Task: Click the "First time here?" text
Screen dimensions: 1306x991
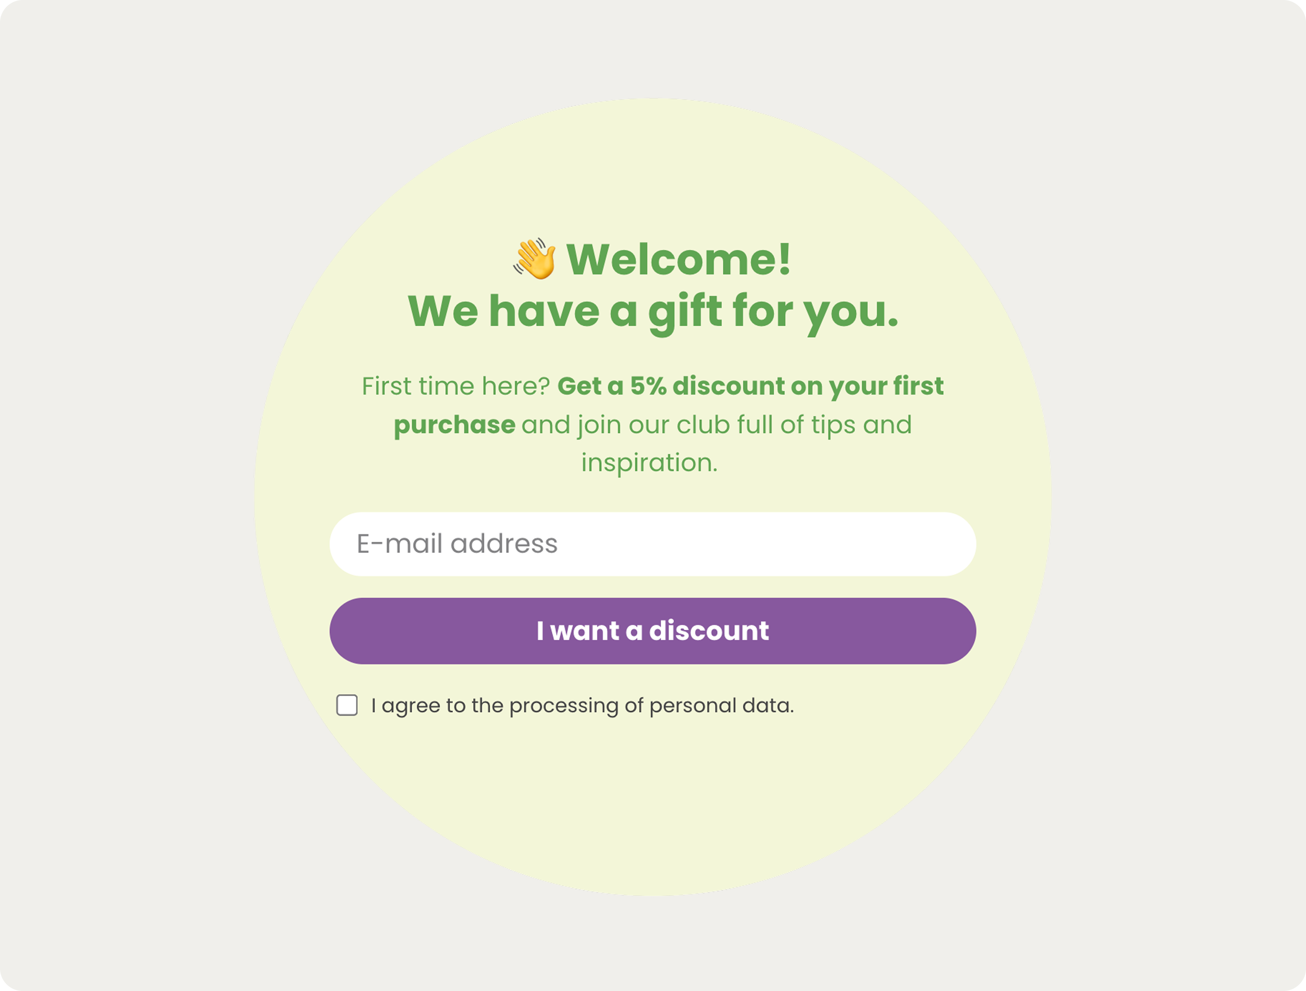Action: pos(456,386)
